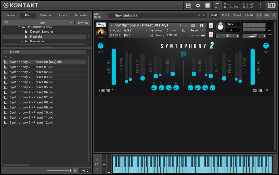This screenshot has height=175, width=279.
Task: Click the Sound 2 OCT knob
Action: tap(266, 46)
